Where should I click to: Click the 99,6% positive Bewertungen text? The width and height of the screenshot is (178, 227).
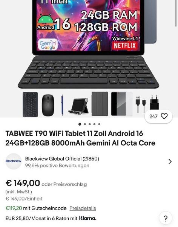(57, 165)
